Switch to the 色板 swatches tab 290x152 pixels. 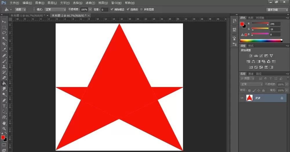[251, 18]
